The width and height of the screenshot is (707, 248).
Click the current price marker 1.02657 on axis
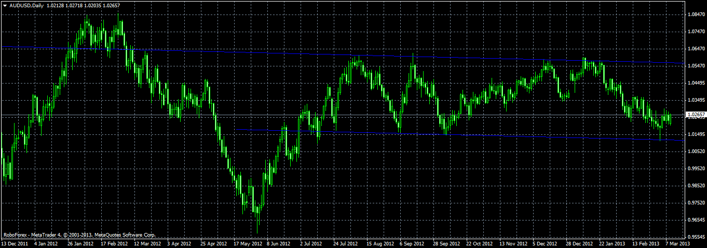(x=696, y=114)
